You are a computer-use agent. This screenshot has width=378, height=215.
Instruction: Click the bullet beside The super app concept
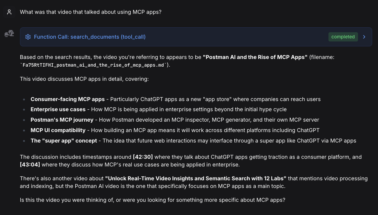24,141
